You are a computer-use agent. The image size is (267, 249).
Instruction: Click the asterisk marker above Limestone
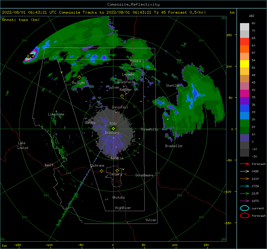click(56, 112)
